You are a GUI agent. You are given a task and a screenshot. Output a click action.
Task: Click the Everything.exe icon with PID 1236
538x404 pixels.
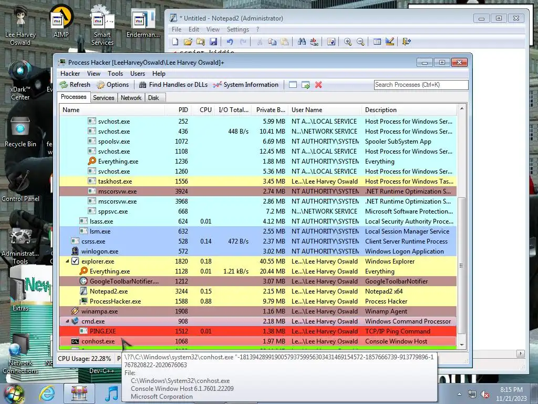(92, 161)
